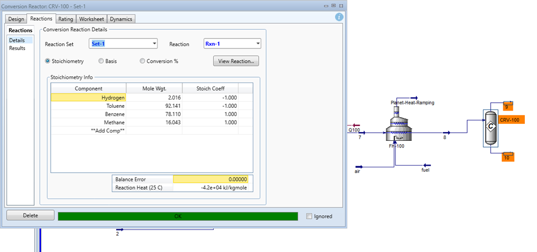This screenshot has width=537, height=252.
Task: Minimize the Conversion Reactor window
Action: click(326, 6)
